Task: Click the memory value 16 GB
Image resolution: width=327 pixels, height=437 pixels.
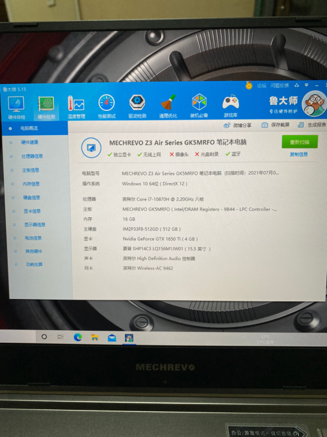Action: tap(129, 219)
